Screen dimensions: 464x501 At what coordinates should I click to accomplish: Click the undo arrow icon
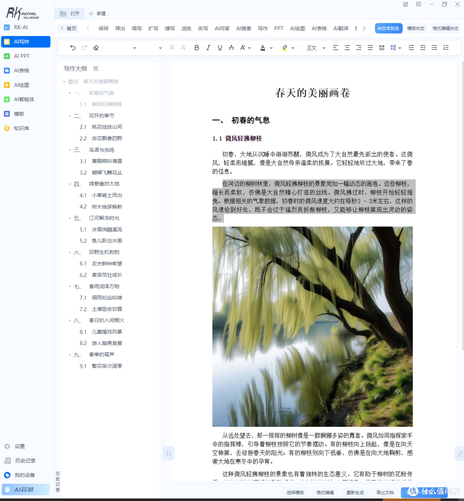(x=73, y=48)
